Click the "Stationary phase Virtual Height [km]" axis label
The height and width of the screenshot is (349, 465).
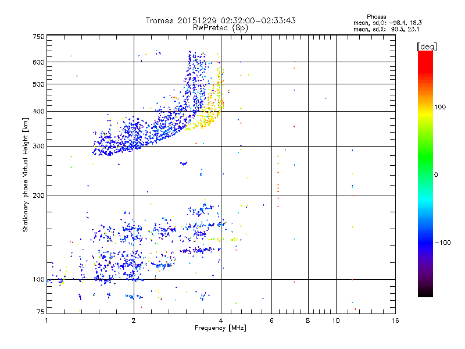(26, 174)
